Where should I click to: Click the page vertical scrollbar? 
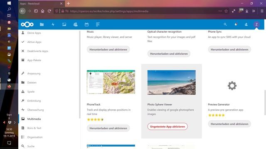click(265, 103)
